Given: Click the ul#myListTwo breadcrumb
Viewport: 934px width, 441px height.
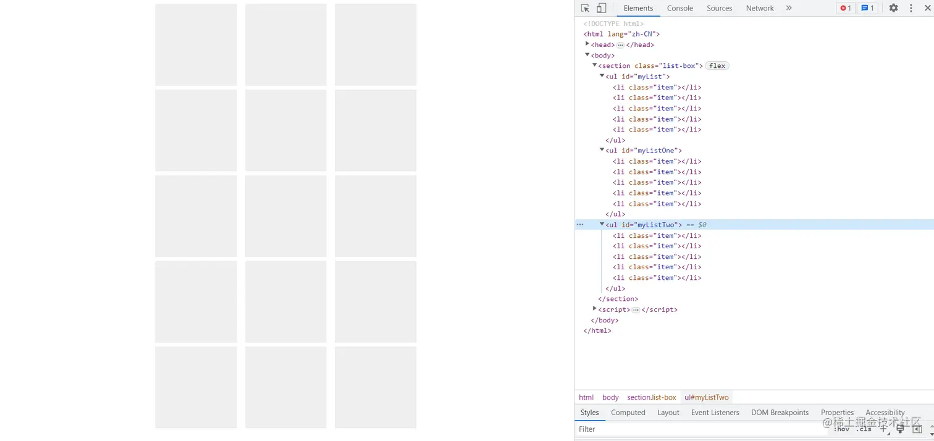Looking at the screenshot, I should pos(707,397).
